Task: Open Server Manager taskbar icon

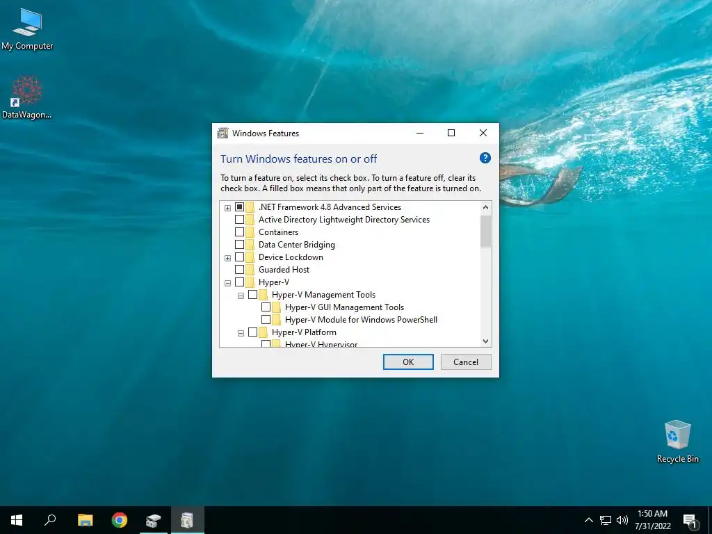Action: point(154,520)
